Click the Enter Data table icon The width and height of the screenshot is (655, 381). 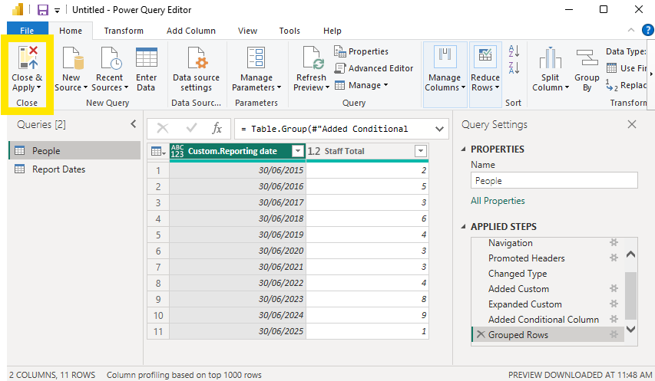(147, 57)
